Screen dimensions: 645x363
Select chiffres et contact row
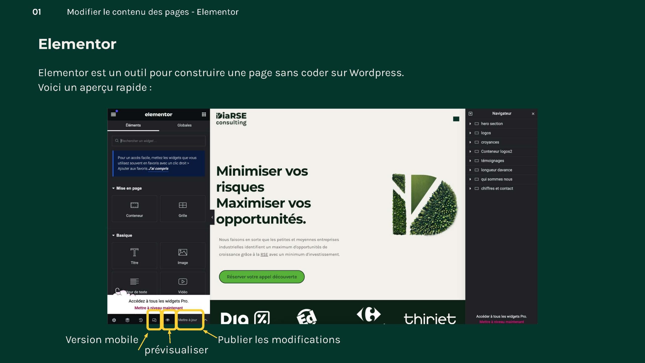click(501, 188)
